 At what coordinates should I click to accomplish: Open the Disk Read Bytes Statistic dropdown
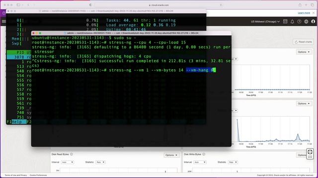[x=100, y=162]
